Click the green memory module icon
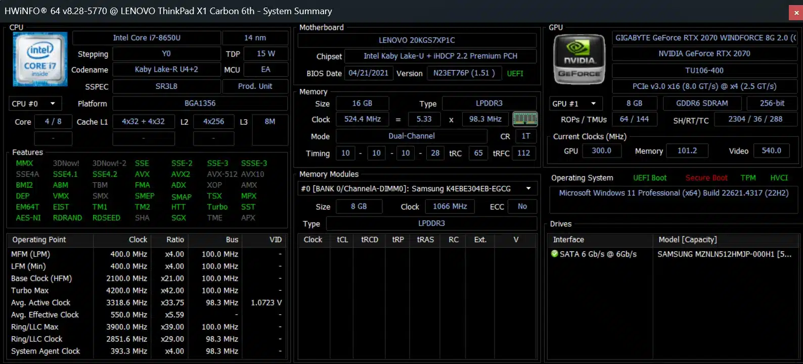 [x=525, y=119]
